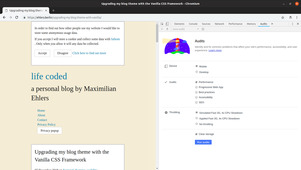Expand more DevTools tabs chevron
The height and width of the screenshot is (170, 301).
(272, 24)
